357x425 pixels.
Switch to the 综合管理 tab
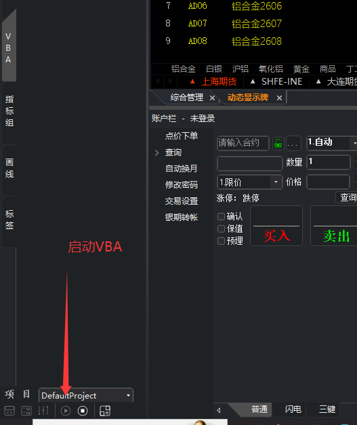click(x=187, y=98)
